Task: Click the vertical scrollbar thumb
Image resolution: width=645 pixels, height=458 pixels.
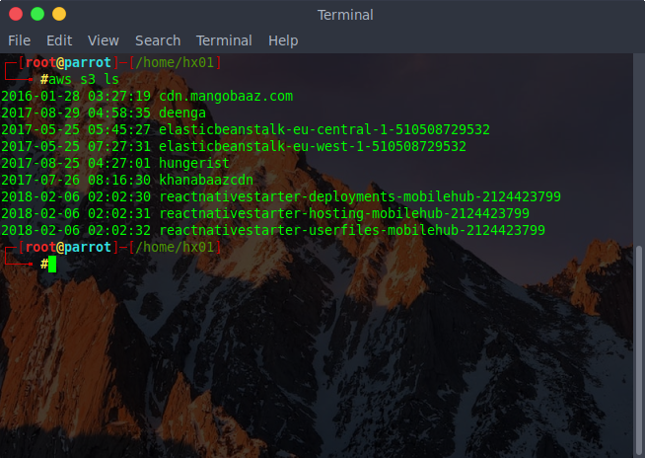Action: [639, 351]
